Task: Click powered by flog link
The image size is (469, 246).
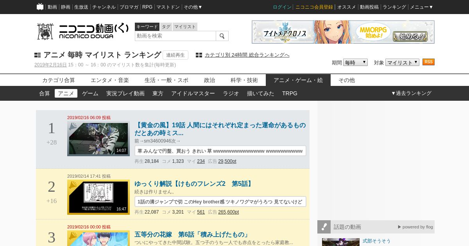Action: point(415,227)
